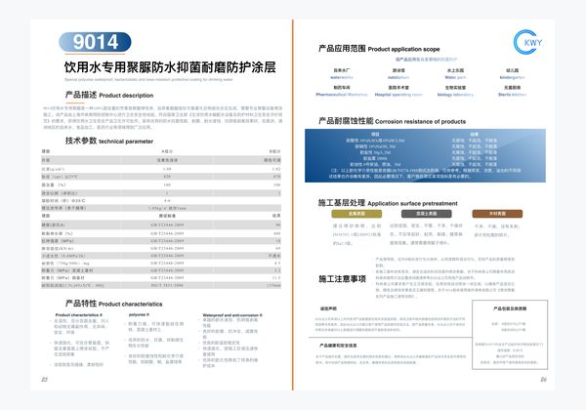Click the blue 9014 product number badge
586x410 pixels.
95,42
